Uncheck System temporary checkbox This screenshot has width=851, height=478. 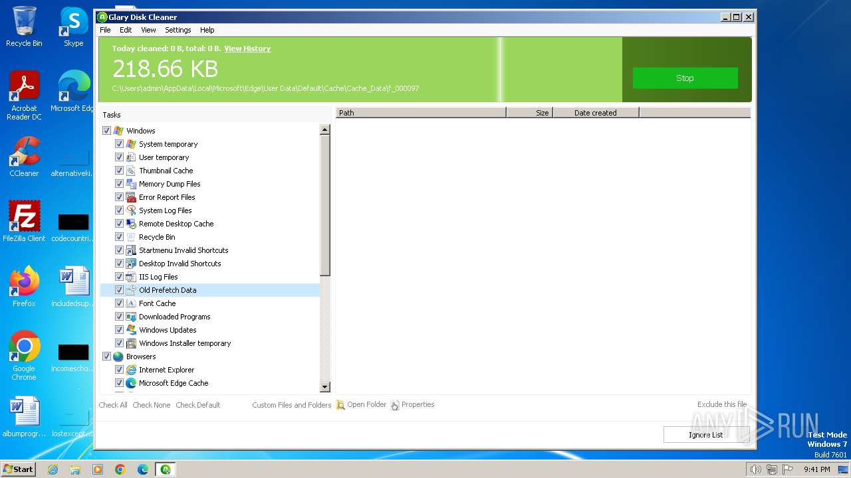coord(119,144)
